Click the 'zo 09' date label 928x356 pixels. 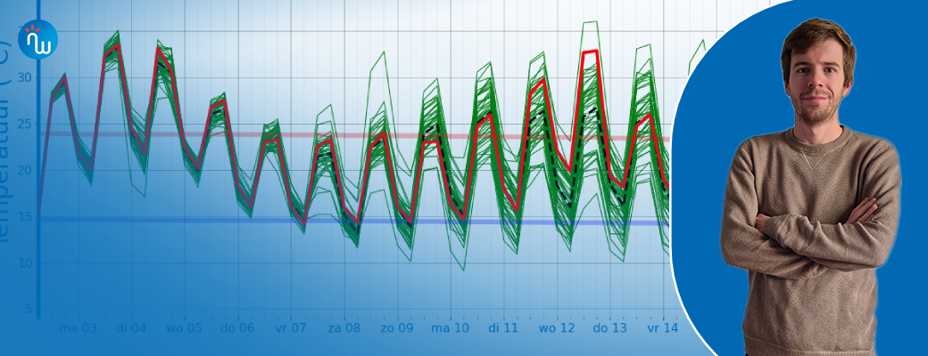coord(396,328)
